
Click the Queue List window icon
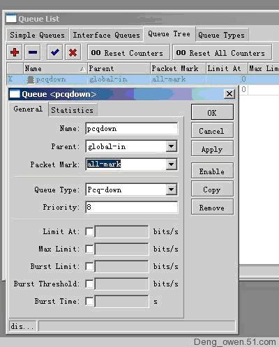[x=11, y=19]
